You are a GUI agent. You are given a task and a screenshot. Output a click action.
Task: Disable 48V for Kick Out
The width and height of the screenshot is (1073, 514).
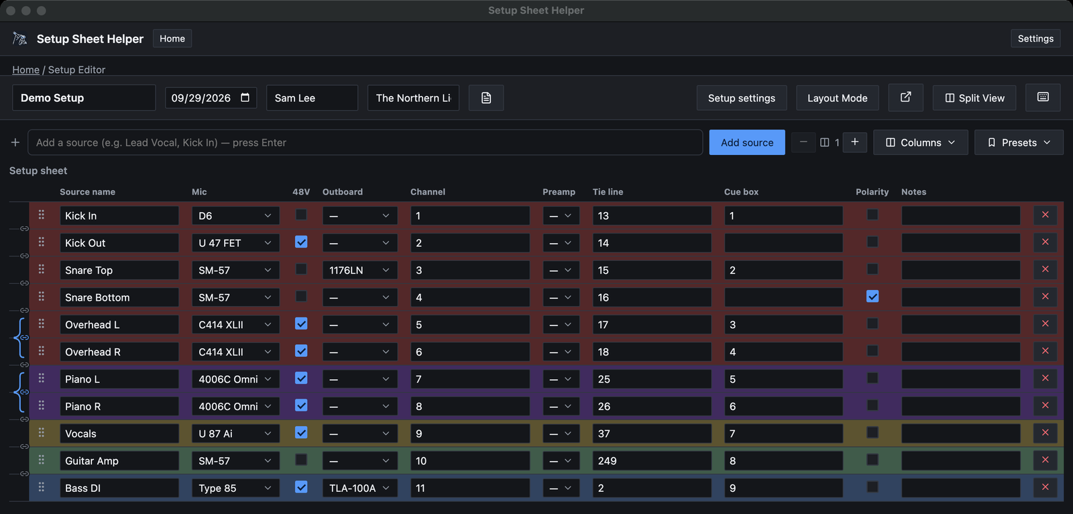(x=301, y=242)
